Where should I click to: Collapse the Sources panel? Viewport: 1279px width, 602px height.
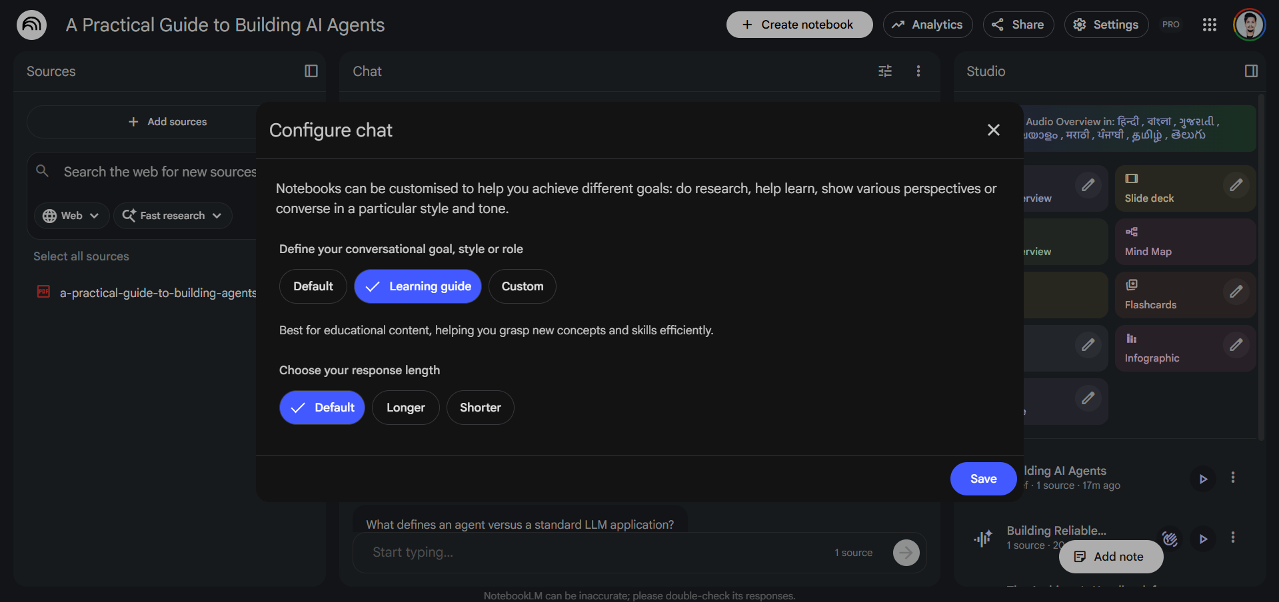pos(311,71)
